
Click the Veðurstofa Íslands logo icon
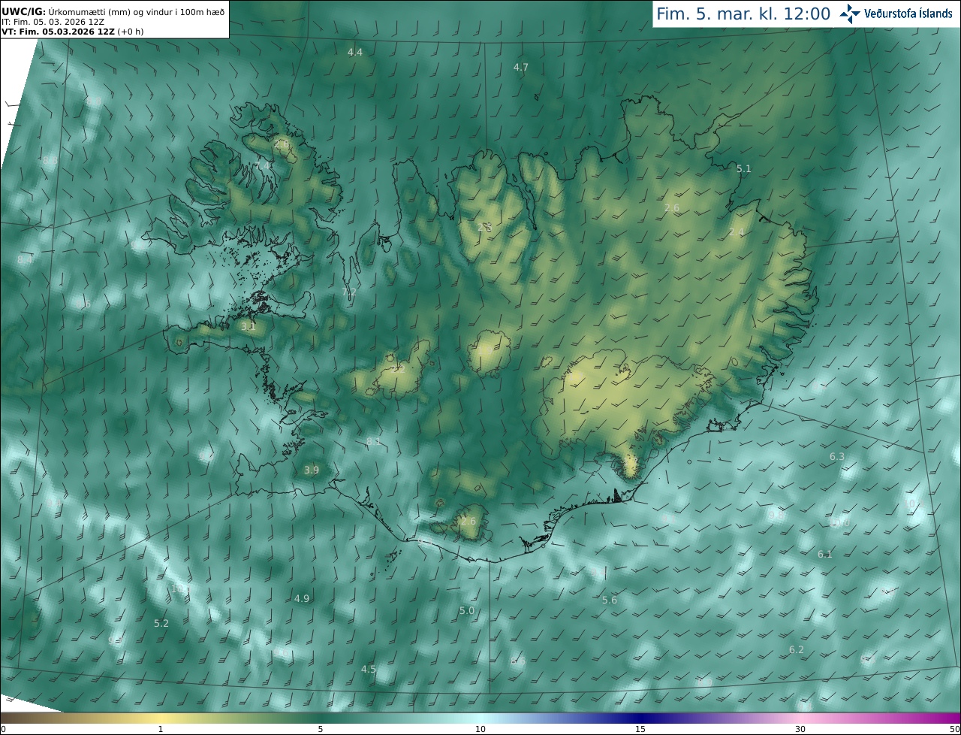click(850, 13)
